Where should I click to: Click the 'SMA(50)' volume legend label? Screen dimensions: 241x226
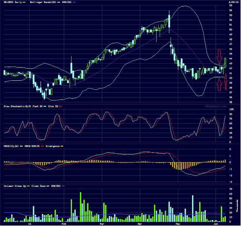pyautogui.click(x=56, y=186)
